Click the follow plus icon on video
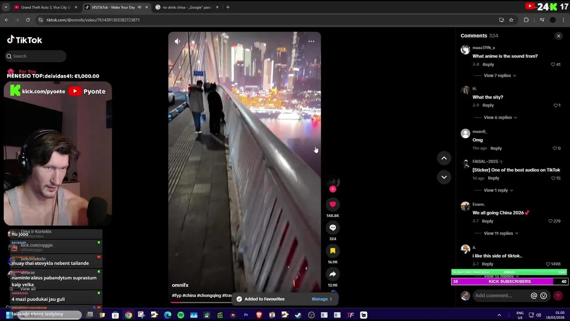The width and height of the screenshot is (570, 321). 333,189
